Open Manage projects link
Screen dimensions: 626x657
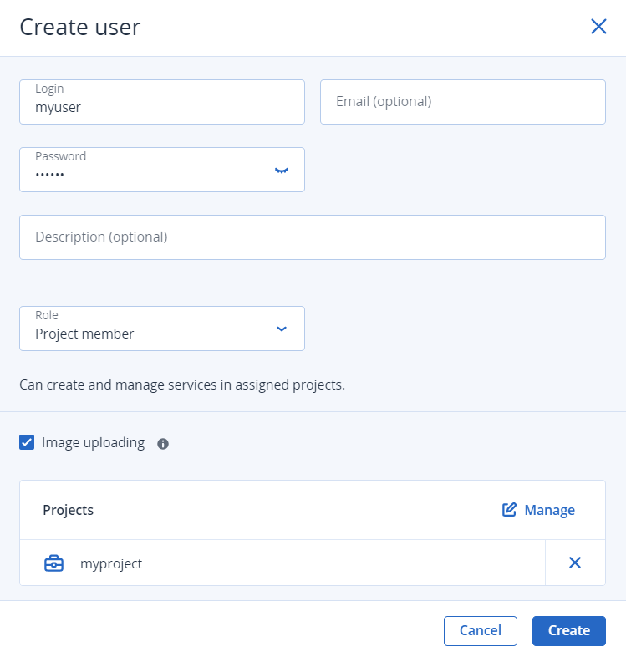[x=549, y=510]
